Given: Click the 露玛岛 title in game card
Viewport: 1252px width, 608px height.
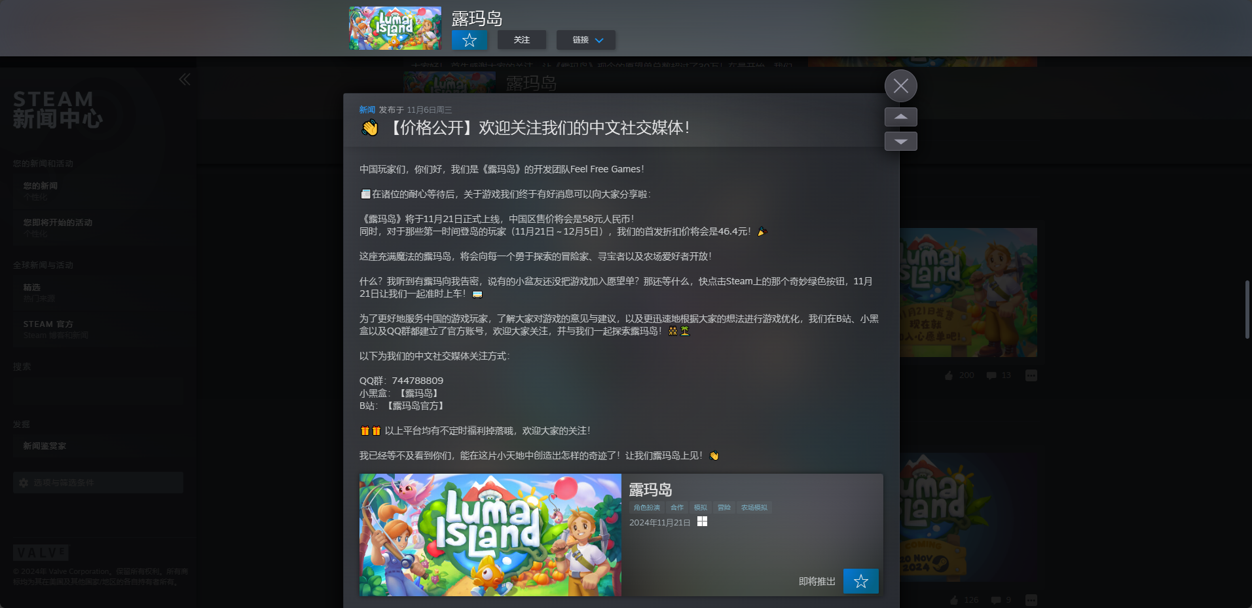Looking at the screenshot, I should (650, 490).
